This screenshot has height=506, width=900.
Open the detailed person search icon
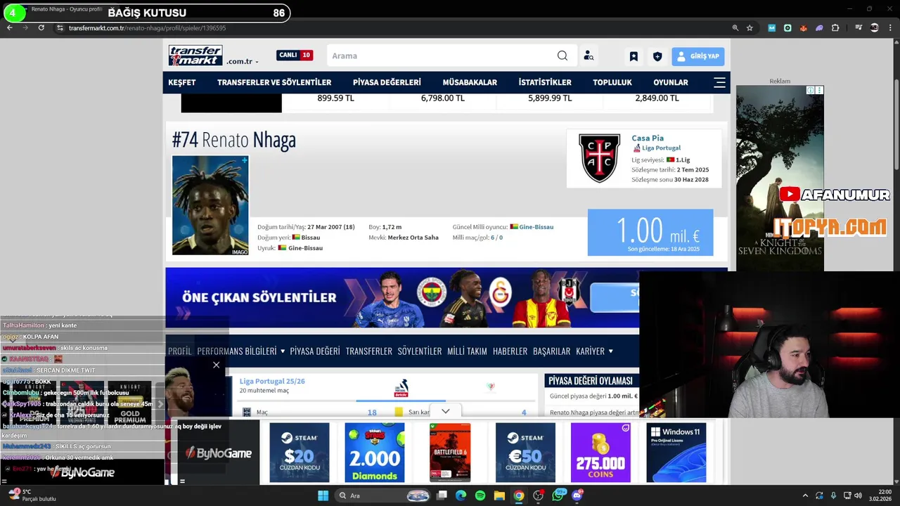pyautogui.click(x=589, y=56)
